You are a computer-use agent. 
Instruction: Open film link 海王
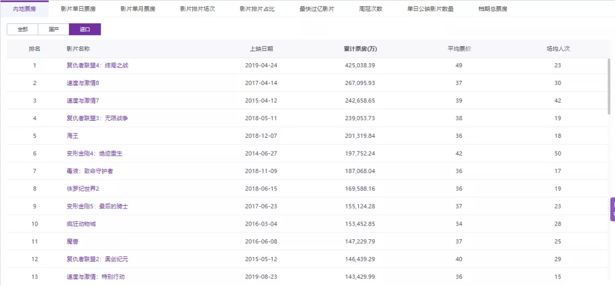point(72,136)
